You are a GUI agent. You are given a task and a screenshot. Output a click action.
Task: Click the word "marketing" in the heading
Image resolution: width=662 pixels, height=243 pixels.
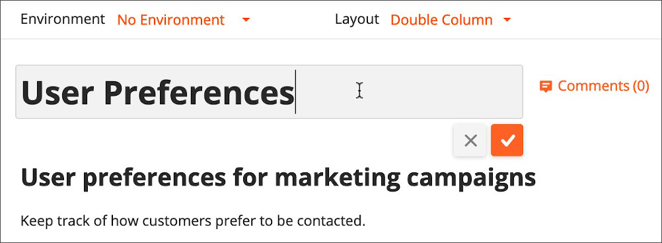tap(337, 179)
